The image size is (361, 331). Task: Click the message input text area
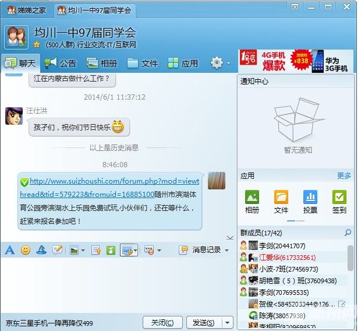(118, 284)
